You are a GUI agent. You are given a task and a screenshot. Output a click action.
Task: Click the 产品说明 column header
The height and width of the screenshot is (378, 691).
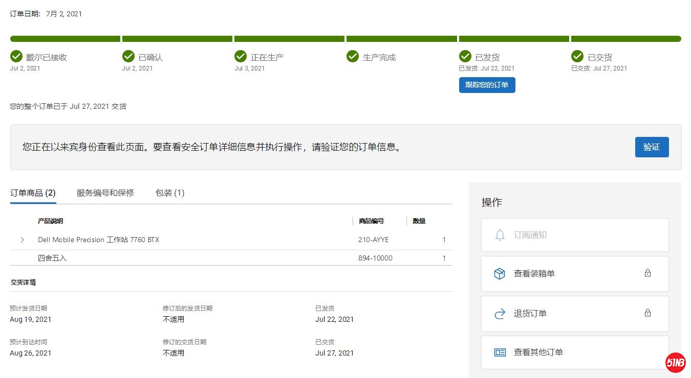coord(50,221)
